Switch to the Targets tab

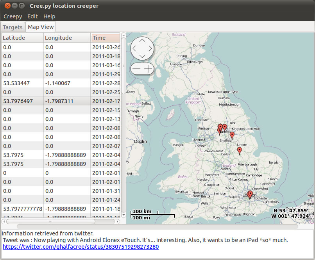click(13, 27)
